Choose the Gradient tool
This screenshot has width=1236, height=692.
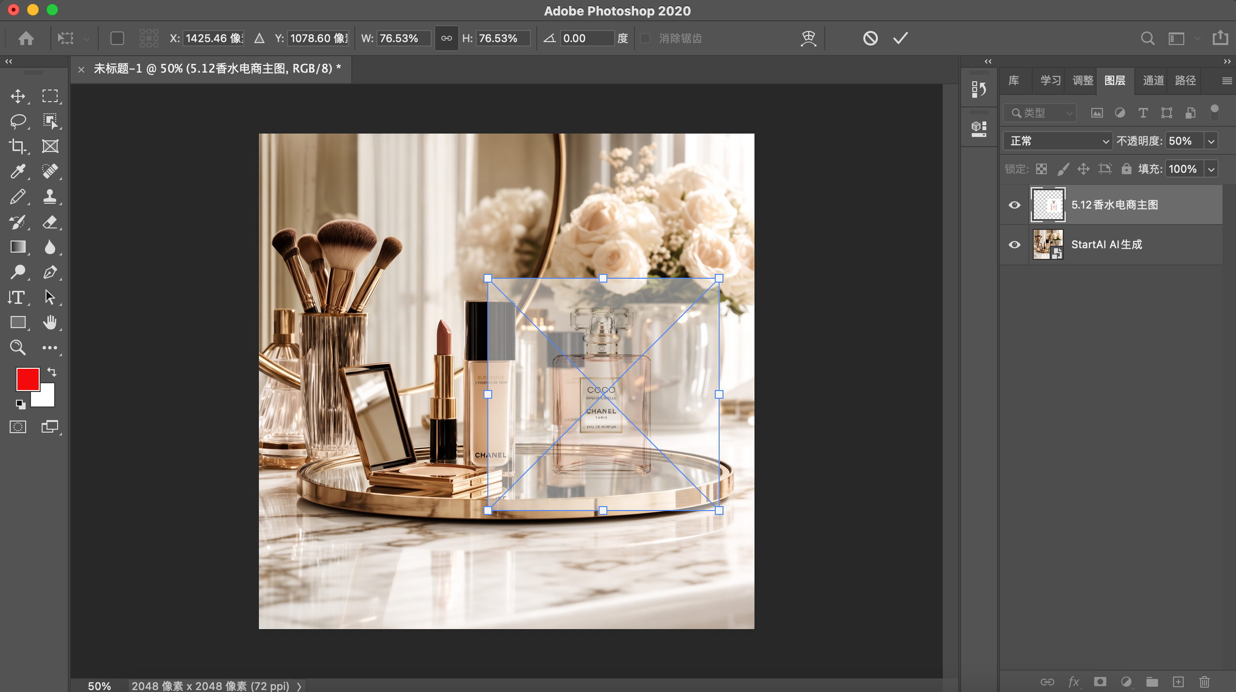pos(18,247)
